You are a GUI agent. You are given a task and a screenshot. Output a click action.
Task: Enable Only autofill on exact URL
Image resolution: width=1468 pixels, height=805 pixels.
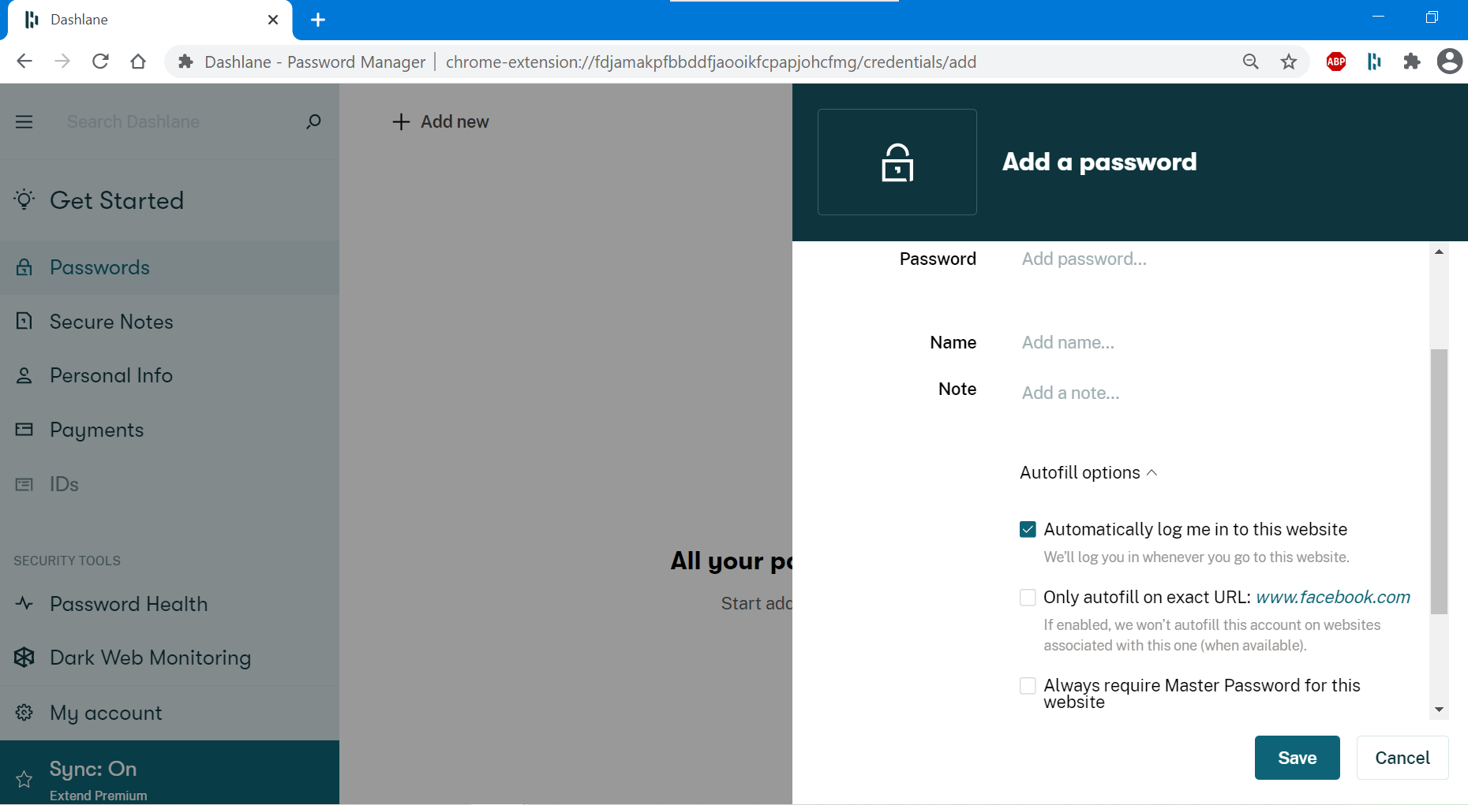click(1027, 597)
